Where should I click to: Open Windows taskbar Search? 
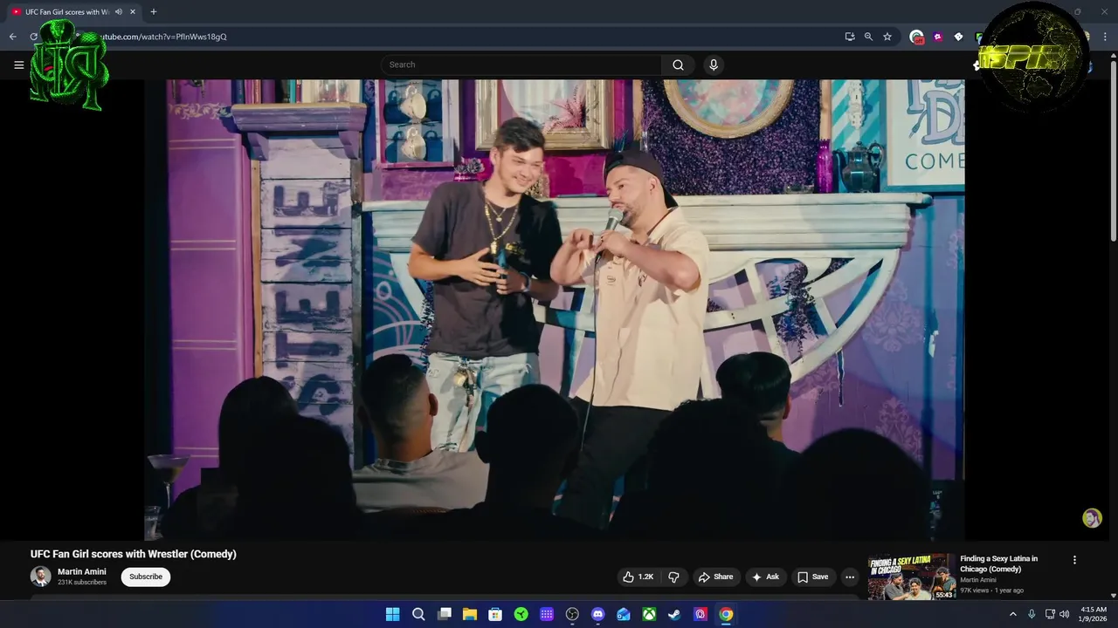(x=418, y=614)
